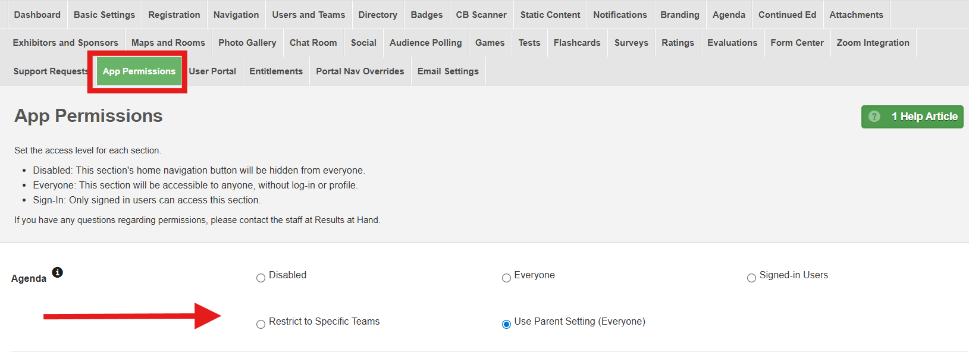Switch to Audience Polling tab
969x352 pixels.
click(x=425, y=43)
